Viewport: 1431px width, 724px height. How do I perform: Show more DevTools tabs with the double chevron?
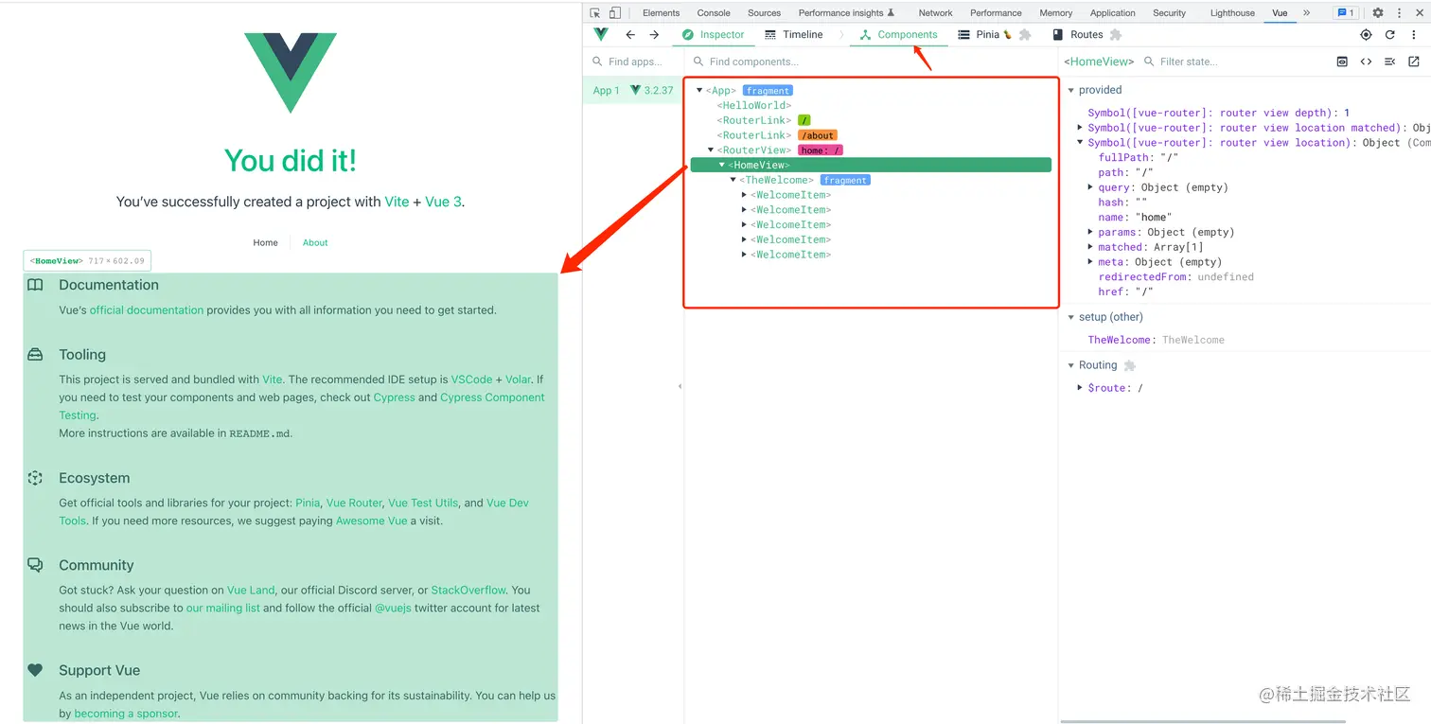click(x=1306, y=13)
